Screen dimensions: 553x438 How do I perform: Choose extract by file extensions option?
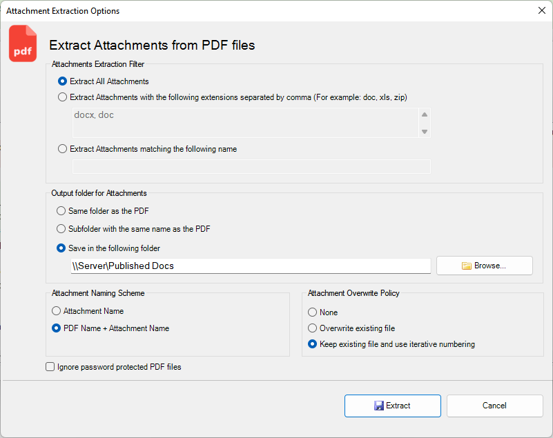click(63, 97)
